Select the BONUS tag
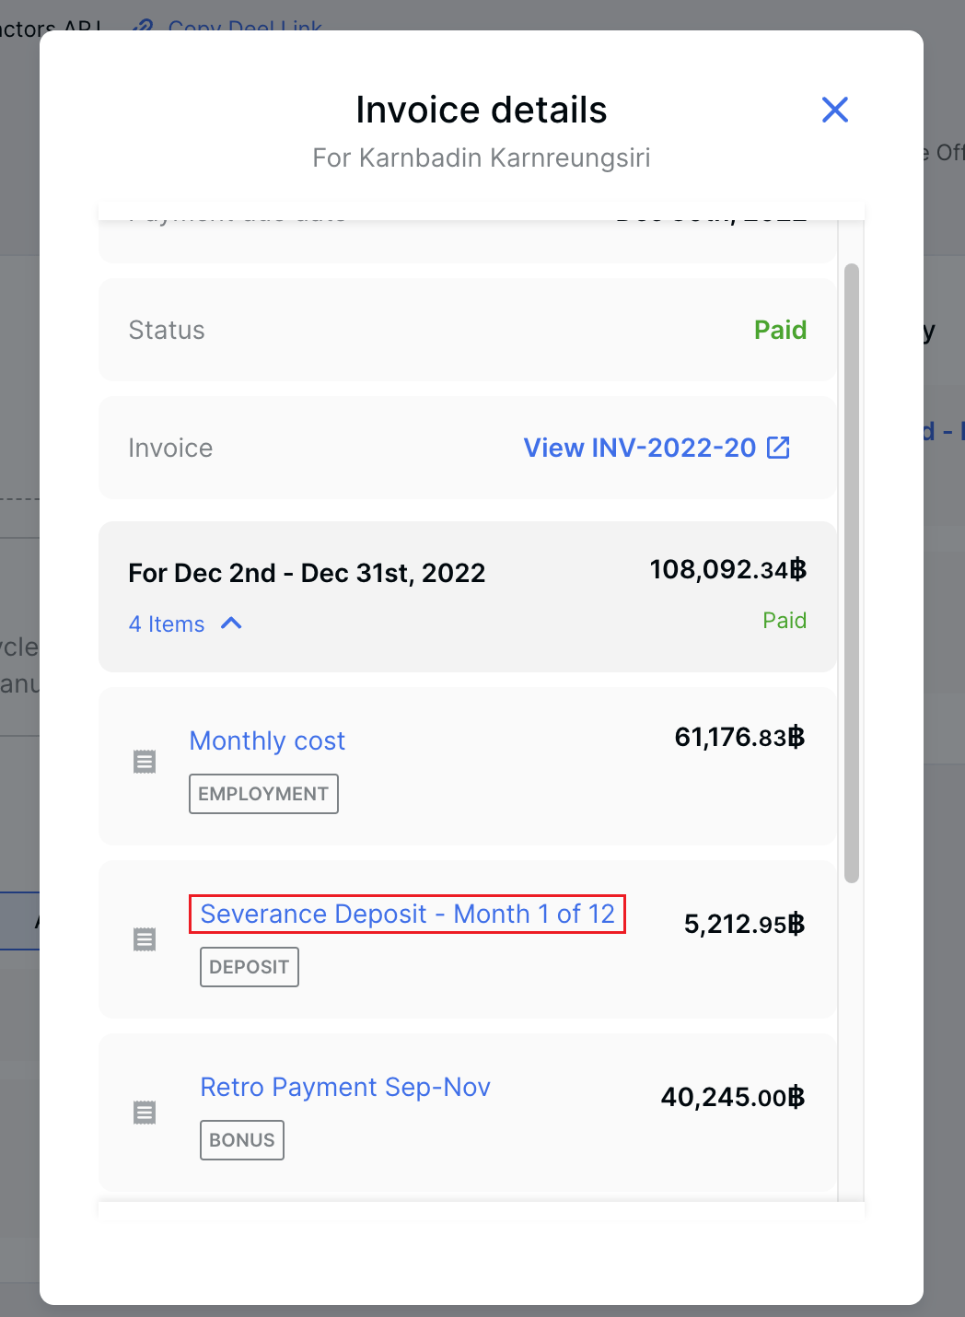The height and width of the screenshot is (1317, 965). coord(241,1139)
